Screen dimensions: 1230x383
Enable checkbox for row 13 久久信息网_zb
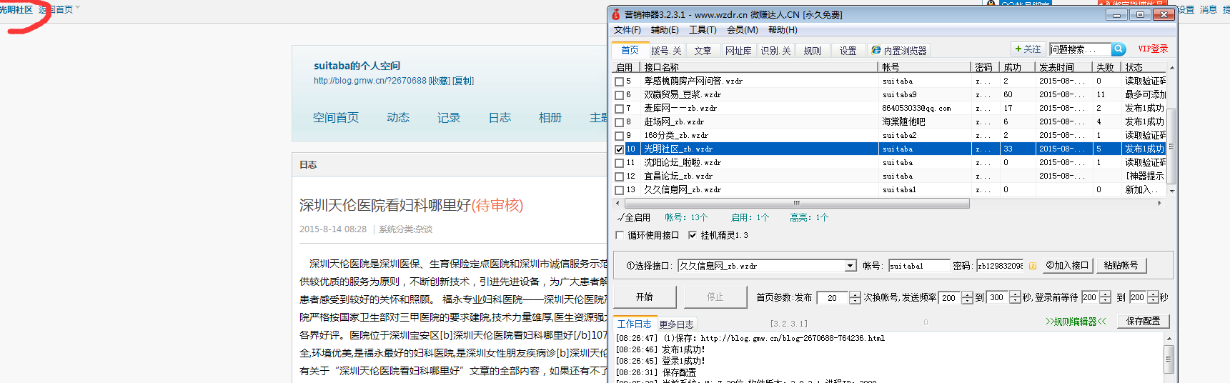point(619,190)
